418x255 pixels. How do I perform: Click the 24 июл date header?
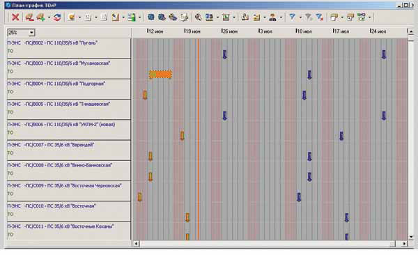[x=378, y=31]
